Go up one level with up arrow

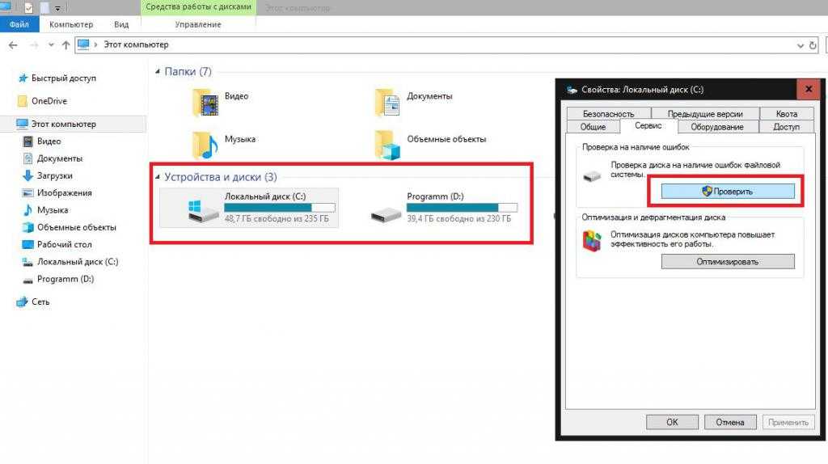[x=66, y=45]
